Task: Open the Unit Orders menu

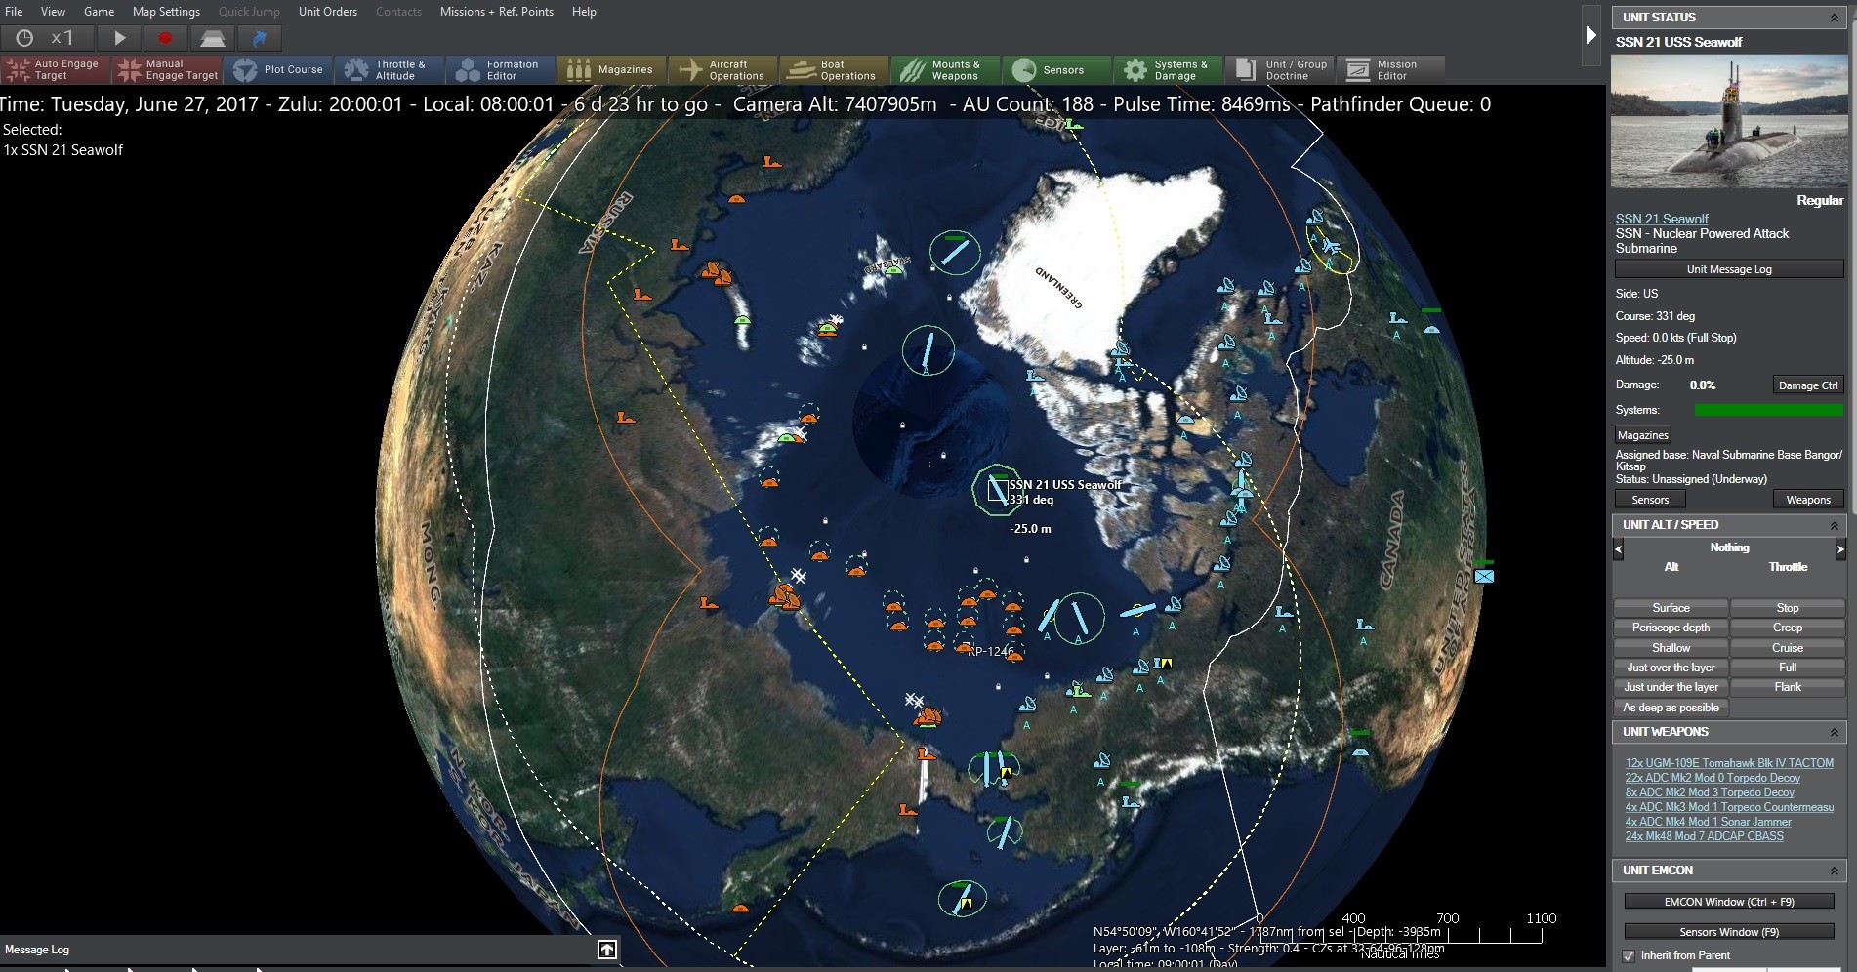Action: (327, 12)
